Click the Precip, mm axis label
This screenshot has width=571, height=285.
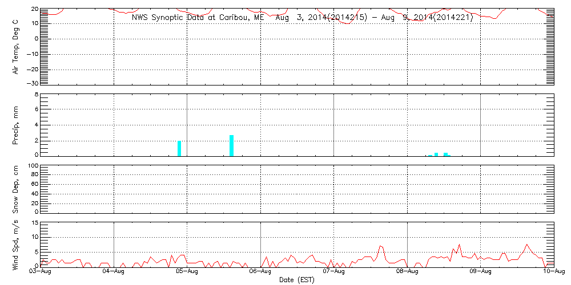(15, 125)
